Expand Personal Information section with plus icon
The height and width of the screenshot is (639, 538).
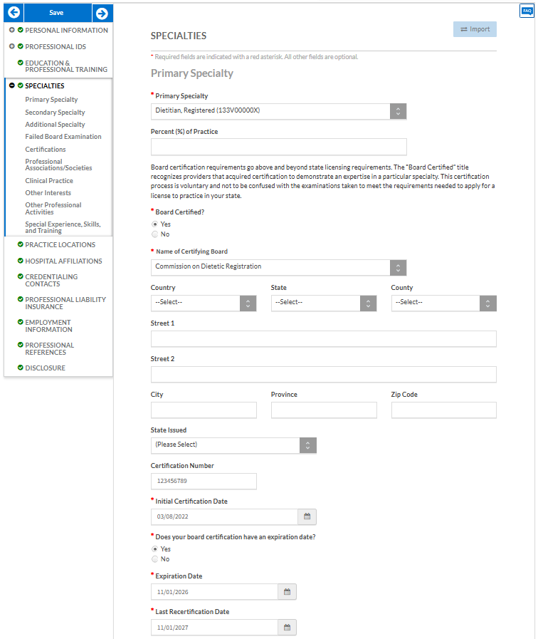coord(12,30)
